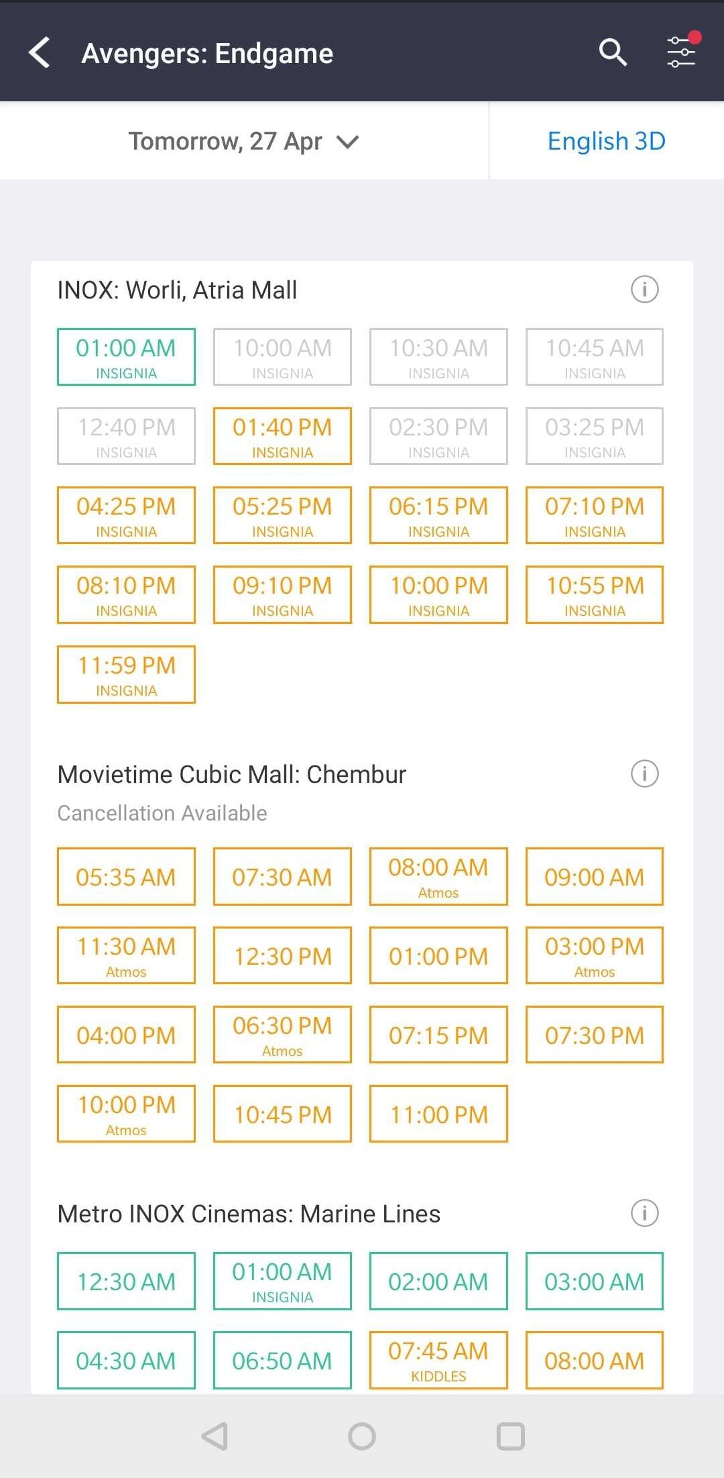The height and width of the screenshot is (1478, 724).
Task: Show info for Movietime Cubic Mall Chembur
Action: coord(644,774)
